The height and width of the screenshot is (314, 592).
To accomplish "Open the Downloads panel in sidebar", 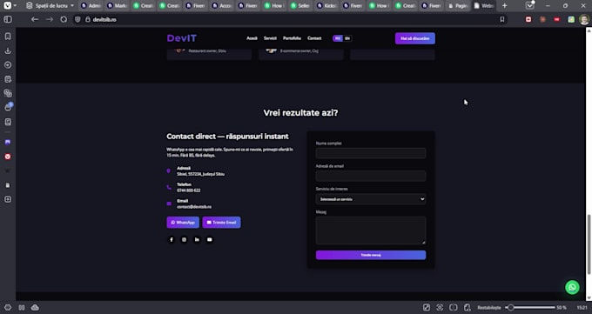I will [8, 50].
